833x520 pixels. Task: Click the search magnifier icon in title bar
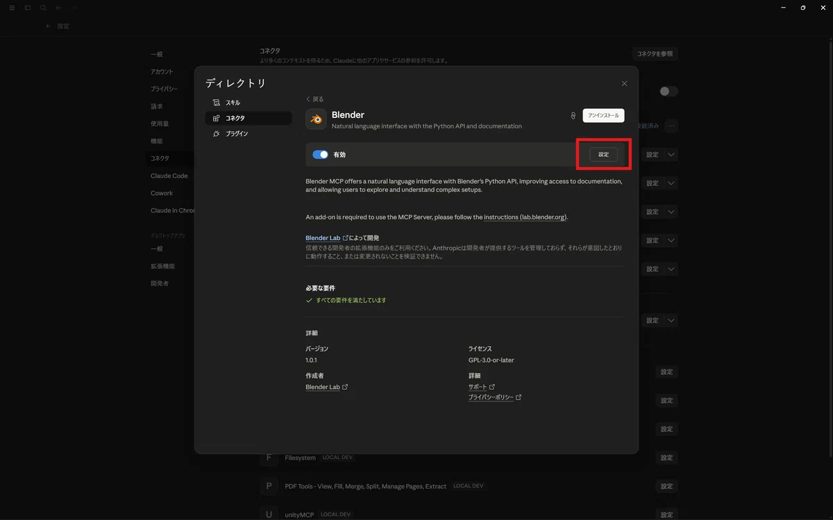pyautogui.click(x=43, y=8)
